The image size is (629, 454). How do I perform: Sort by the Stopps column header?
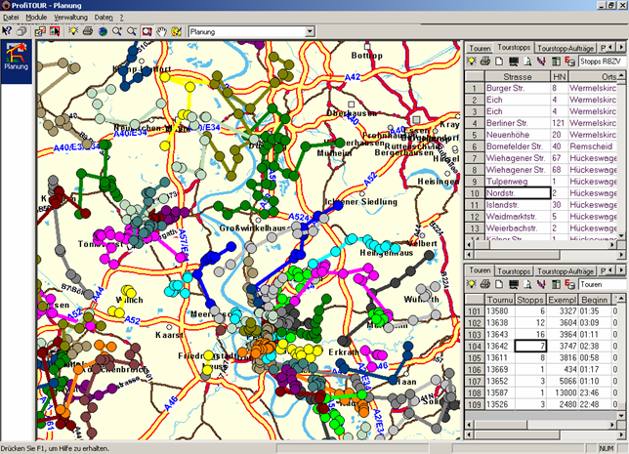(530, 300)
